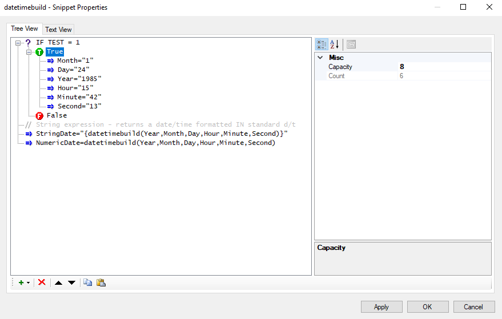The width and height of the screenshot is (502, 319).
Task: Sort properties alphabetically with A-Z icon
Action: point(335,45)
